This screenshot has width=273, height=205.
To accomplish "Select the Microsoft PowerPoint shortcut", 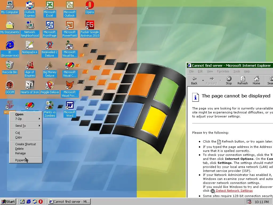I will pyautogui.click(x=70, y=29).
